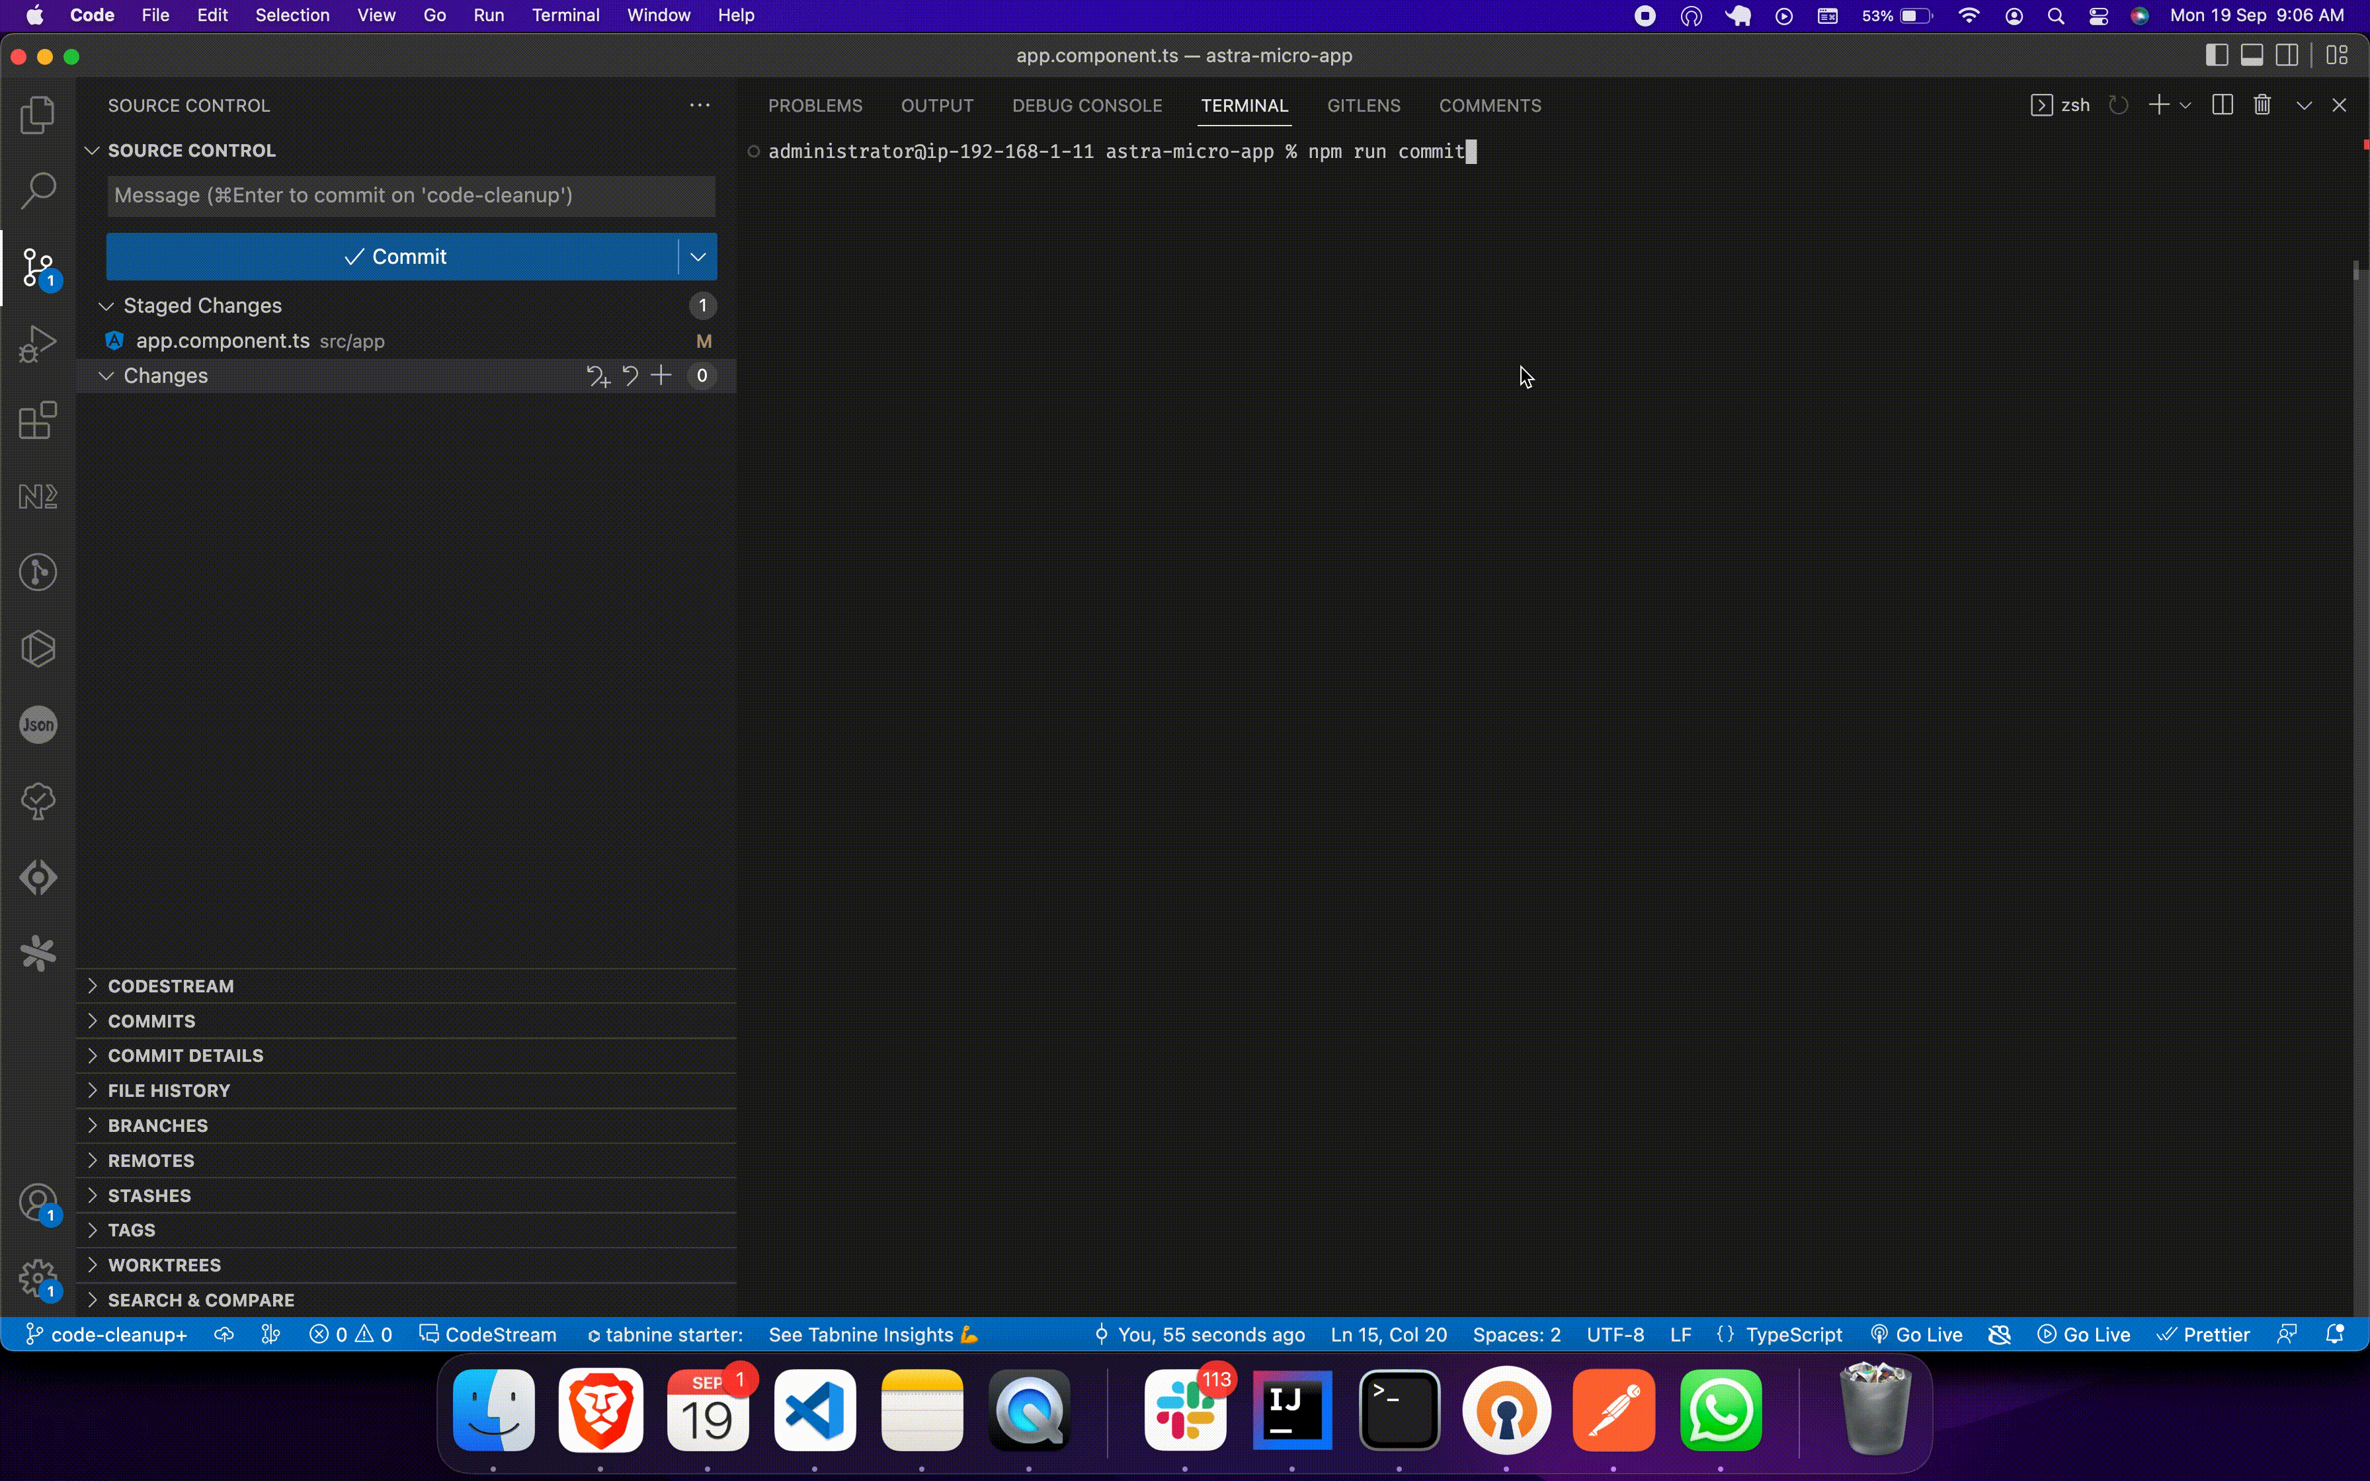2370x1481 pixels.
Task: Discard all changes in Changes row
Action: [x=631, y=375]
